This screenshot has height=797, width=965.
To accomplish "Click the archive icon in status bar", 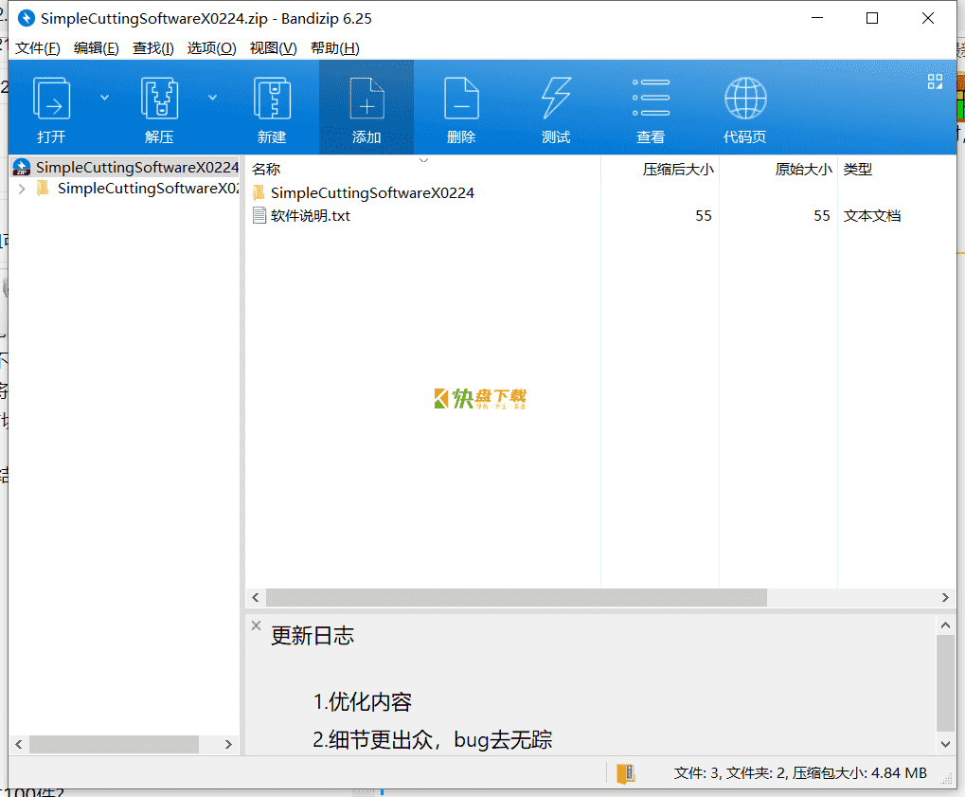I will click(625, 773).
